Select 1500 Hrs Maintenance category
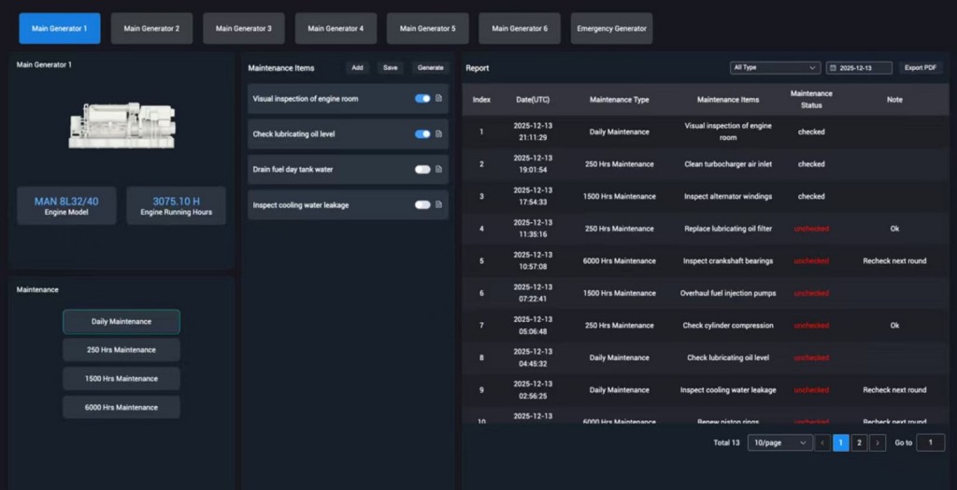The width and height of the screenshot is (957, 490). click(x=121, y=379)
